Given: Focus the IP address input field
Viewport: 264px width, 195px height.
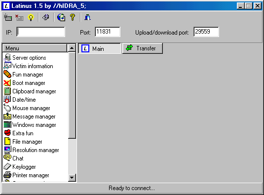Looking at the screenshot, I should pyautogui.click(x=41, y=32).
